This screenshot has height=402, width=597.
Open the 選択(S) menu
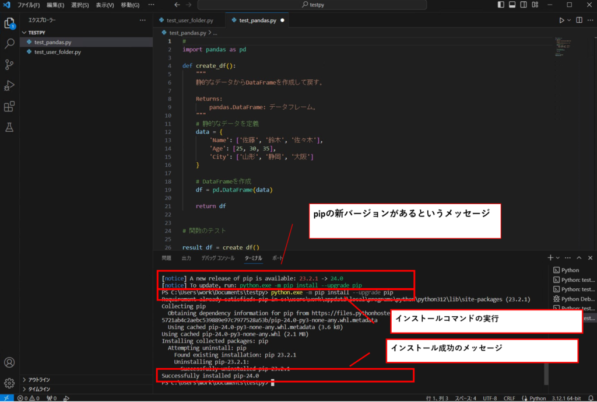point(80,5)
